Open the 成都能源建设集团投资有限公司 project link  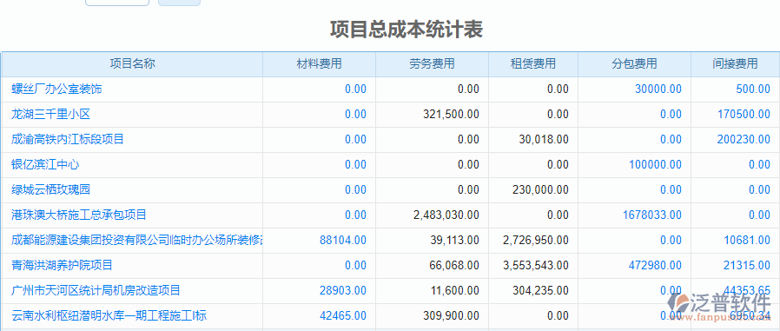(x=136, y=240)
